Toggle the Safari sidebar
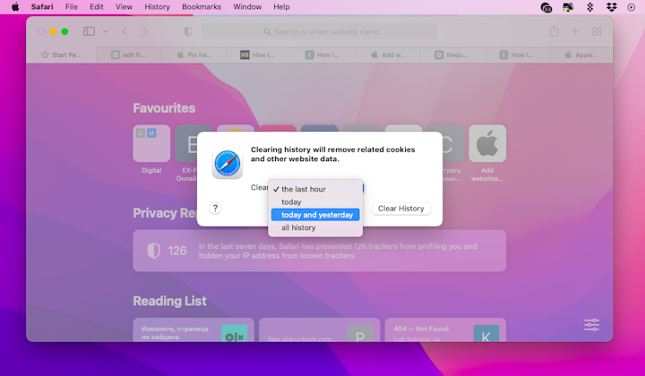The image size is (645, 376). (89, 31)
